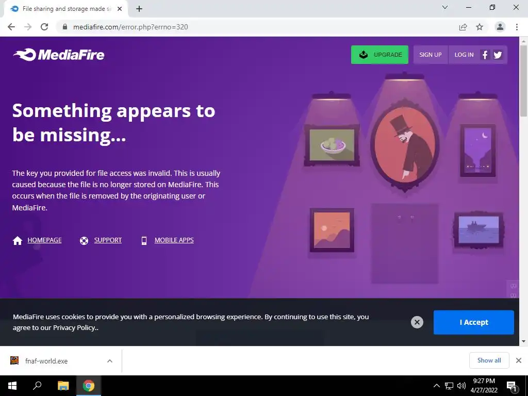
Task: Expand fnaf-world.exe download options chevron
Action: pos(110,361)
